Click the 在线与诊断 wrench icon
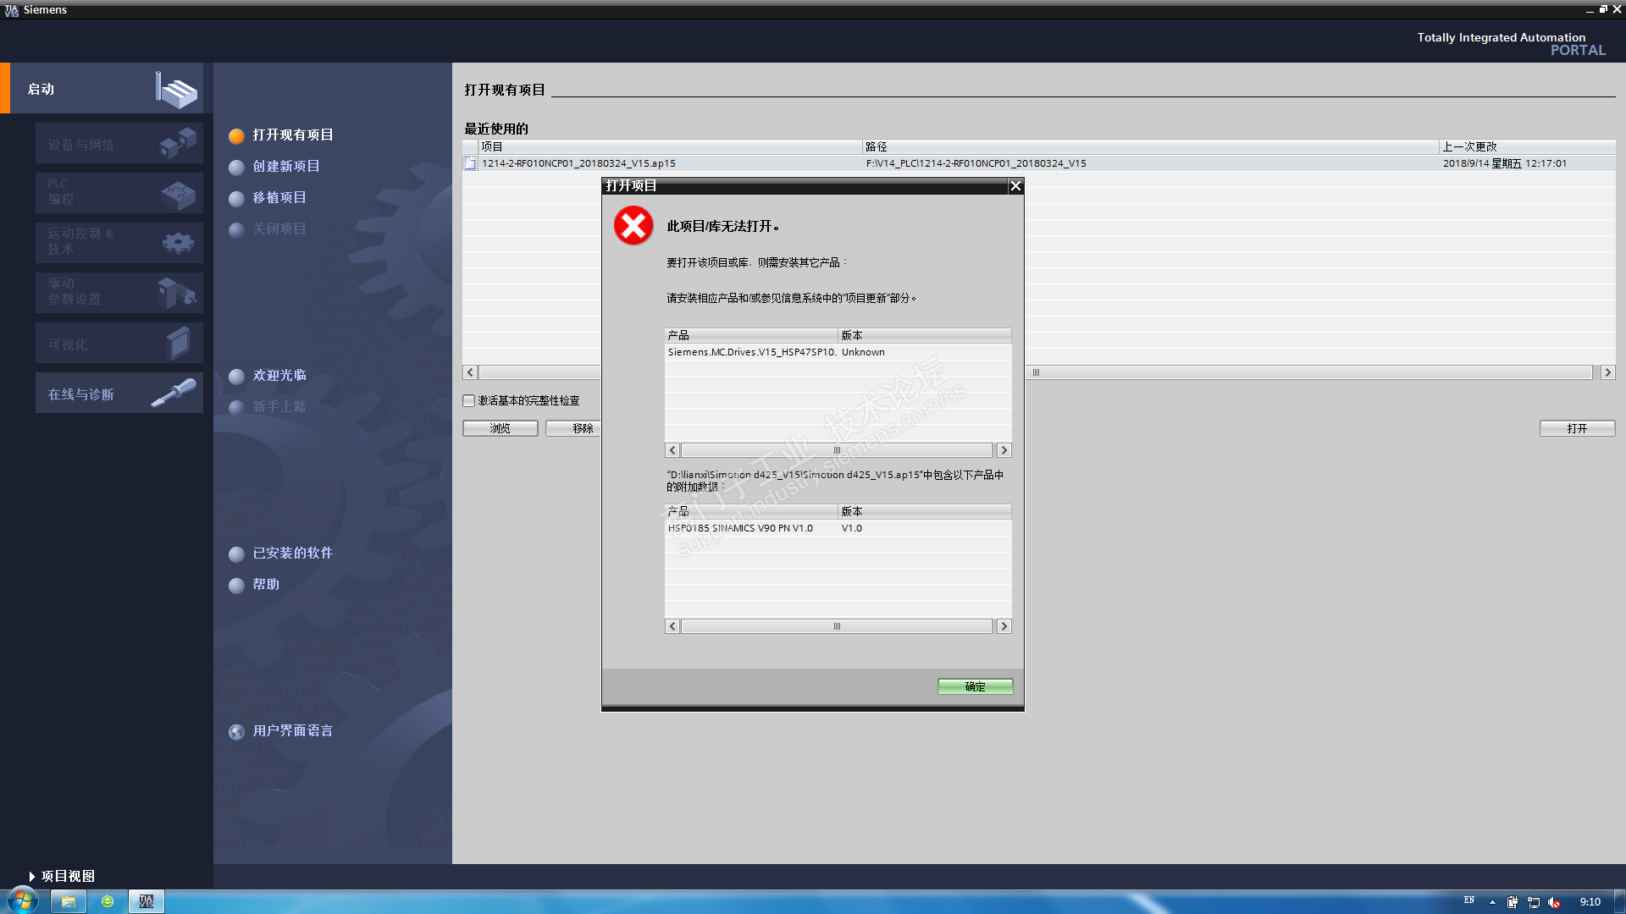1626x914 pixels. pyautogui.click(x=174, y=393)
